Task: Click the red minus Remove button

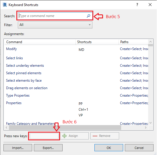Action: (x=105, y=136)
